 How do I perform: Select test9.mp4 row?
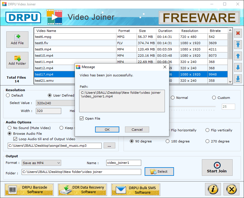coord(131,49)
